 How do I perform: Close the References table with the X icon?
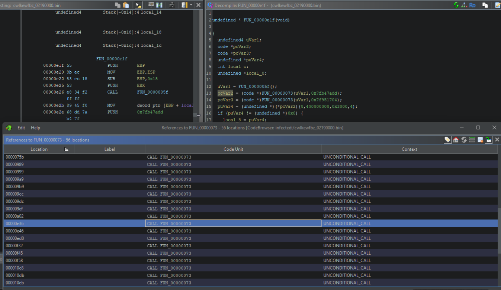click(497, 140)
